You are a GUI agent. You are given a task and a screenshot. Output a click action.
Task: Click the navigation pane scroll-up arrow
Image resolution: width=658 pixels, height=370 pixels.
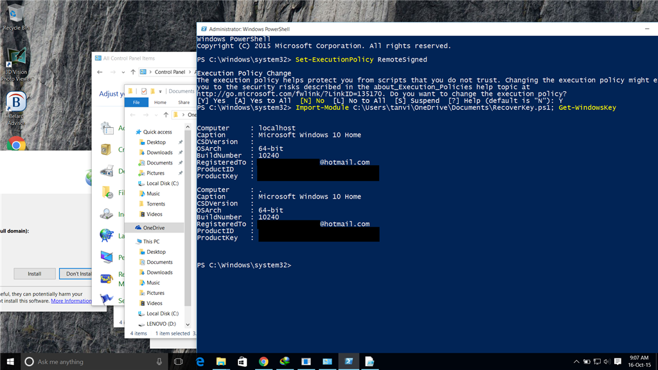point(188,127)
